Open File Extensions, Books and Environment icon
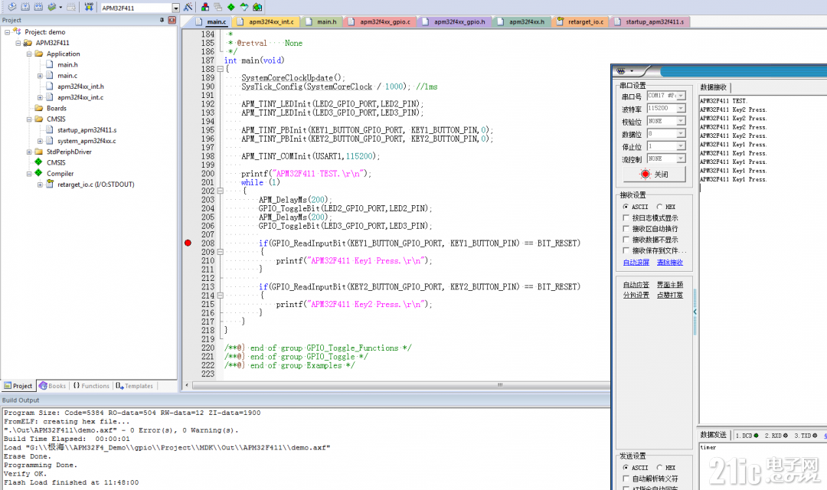The width and height of the screenshot is (827, 490). 205,7
